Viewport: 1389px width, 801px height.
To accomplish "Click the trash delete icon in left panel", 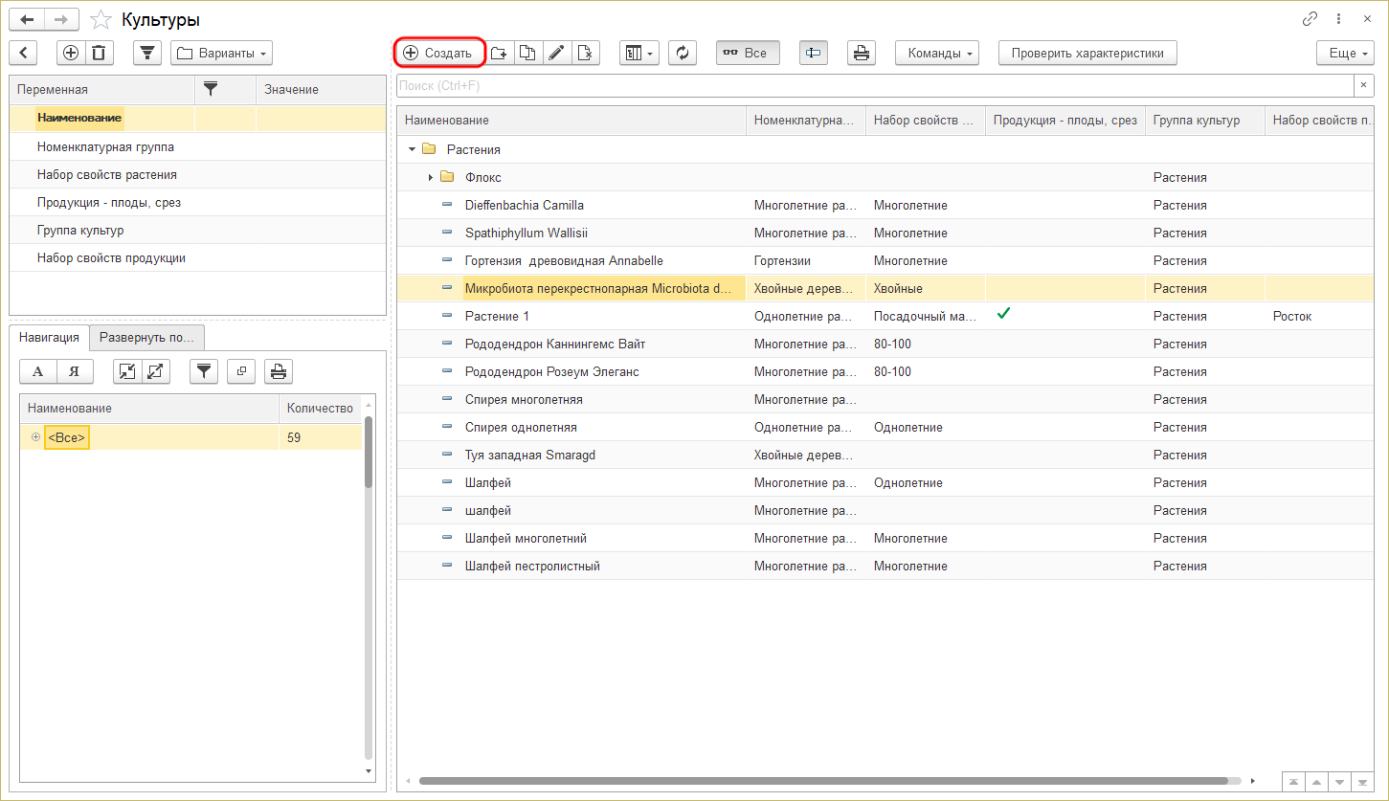I will [99, 53].
